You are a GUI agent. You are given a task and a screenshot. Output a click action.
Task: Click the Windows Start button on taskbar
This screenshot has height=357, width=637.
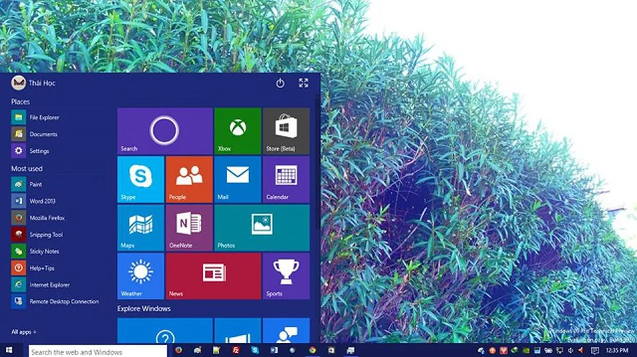[x=10, y=351]
